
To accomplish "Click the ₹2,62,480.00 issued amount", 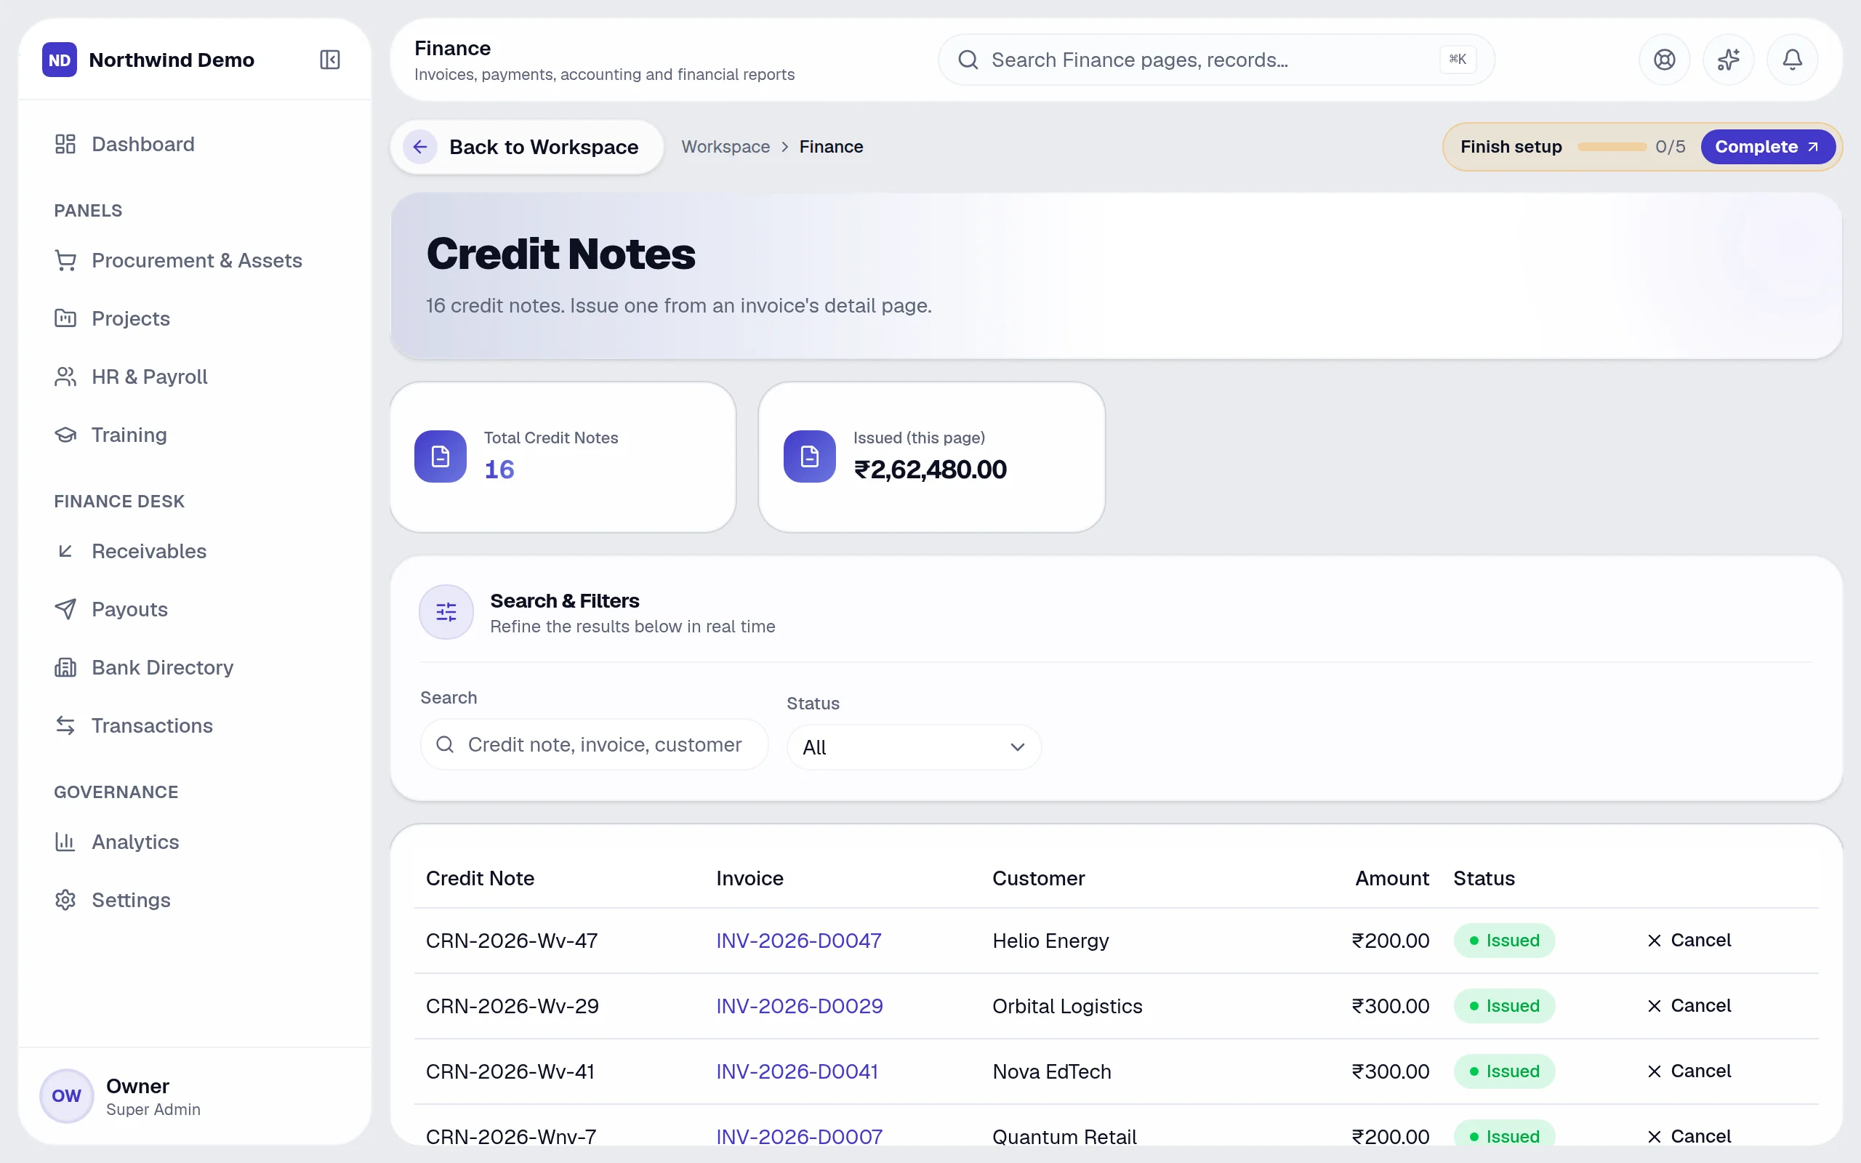I will click(x=930, y=470).
